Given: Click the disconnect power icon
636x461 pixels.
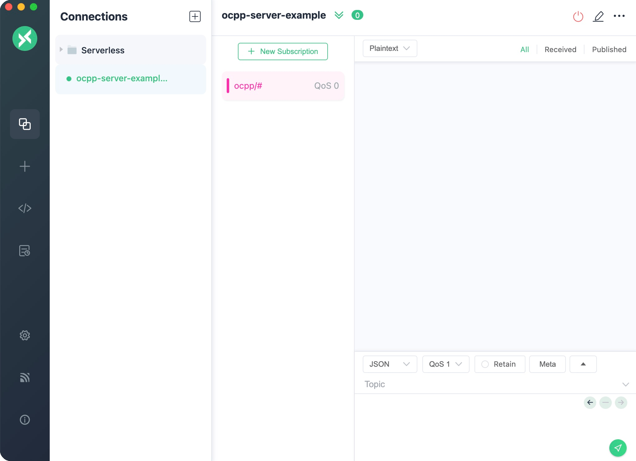Looking at the screenshot, I should (578, 16).
